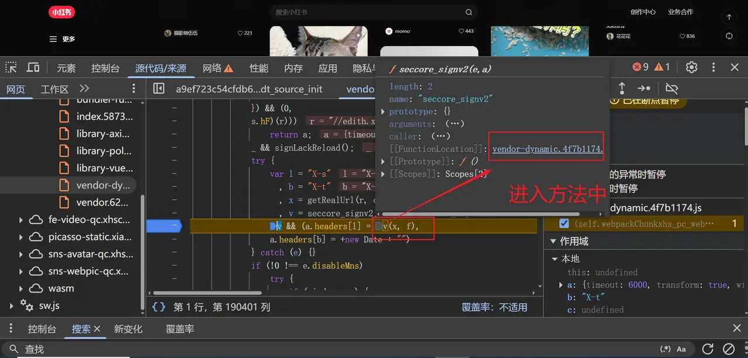Open the vendor-dynamic.4f7b1174 function location link
This screenshot has height=358, width=748.
[x=546, y=149]
